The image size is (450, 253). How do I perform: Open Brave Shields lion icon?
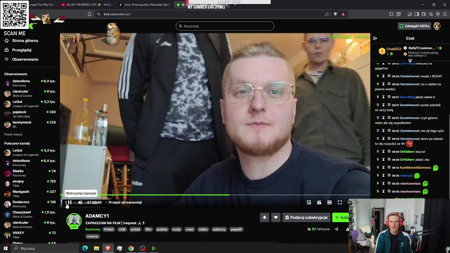click(335, 14)
